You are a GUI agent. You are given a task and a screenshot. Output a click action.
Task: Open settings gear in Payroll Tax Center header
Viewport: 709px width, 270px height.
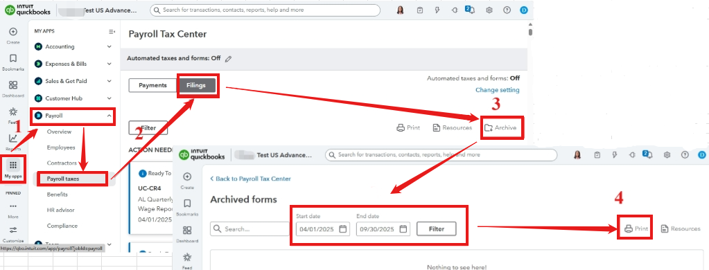(x=489, y=10)
